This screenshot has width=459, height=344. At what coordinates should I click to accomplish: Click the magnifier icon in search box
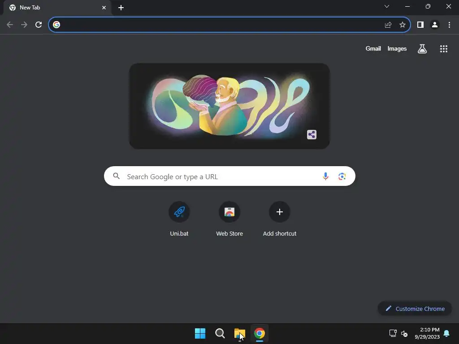[x=117, y=176]
